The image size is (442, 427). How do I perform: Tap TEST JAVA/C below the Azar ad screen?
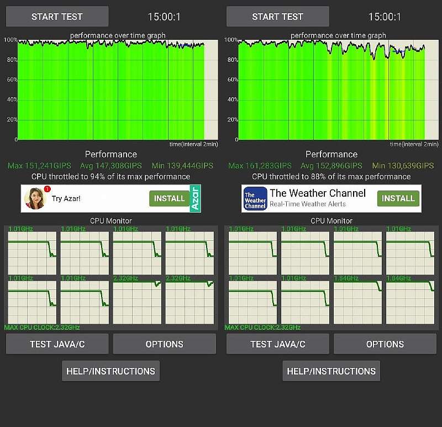(x=57, y=344)
